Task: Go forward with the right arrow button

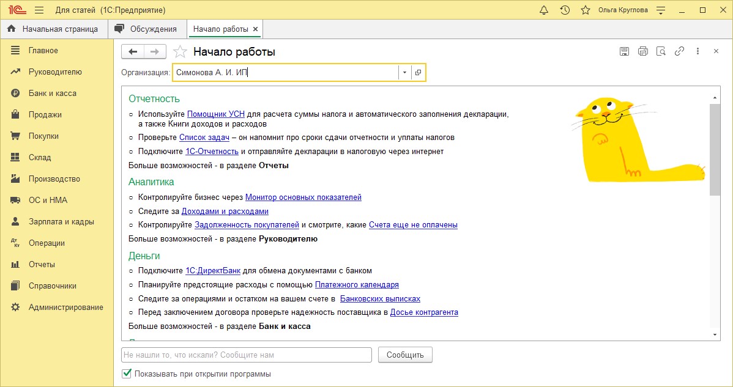Action: [x=155, y=51]
